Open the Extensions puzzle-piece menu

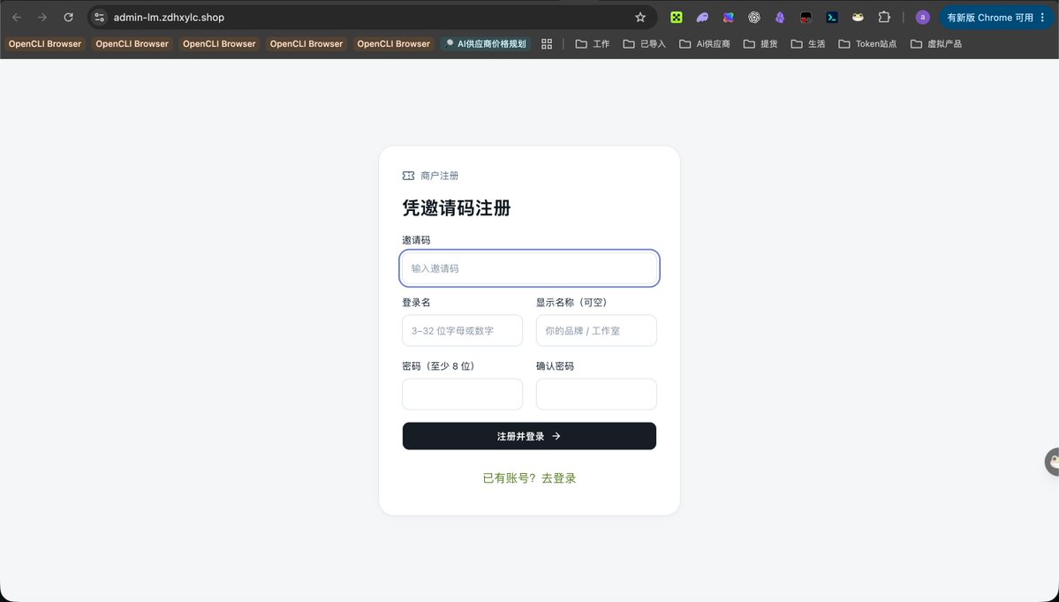coord(884,18)
